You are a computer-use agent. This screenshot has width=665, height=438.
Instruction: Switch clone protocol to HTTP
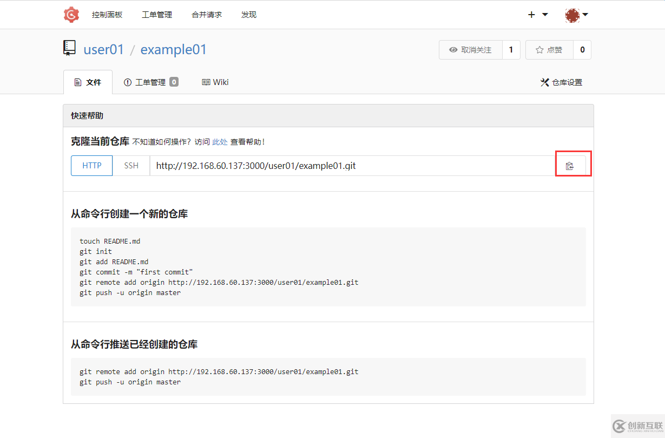[x=91, y=166]
